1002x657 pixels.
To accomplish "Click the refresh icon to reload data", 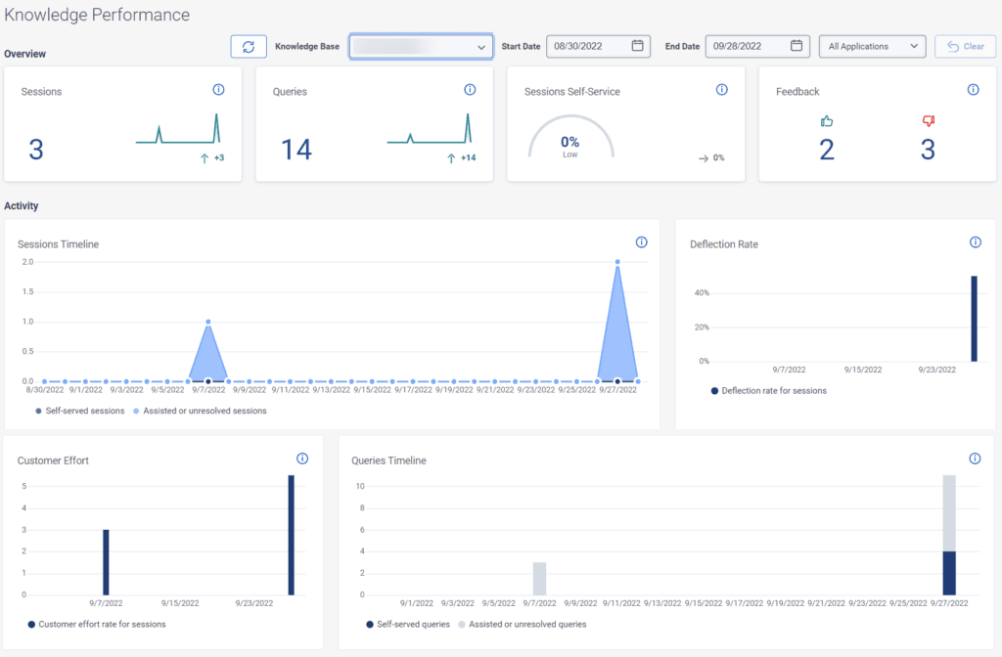I will [249, 46].
